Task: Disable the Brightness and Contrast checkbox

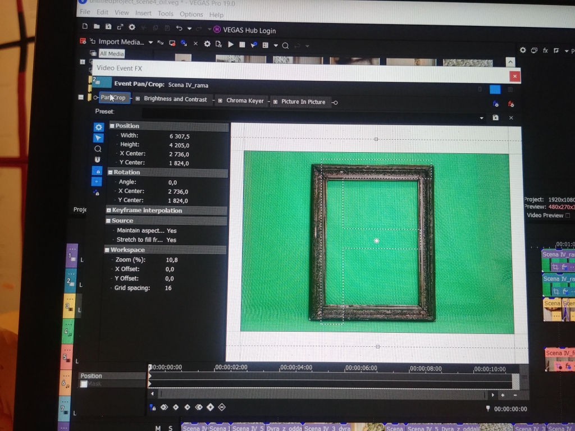Action: 138,99
